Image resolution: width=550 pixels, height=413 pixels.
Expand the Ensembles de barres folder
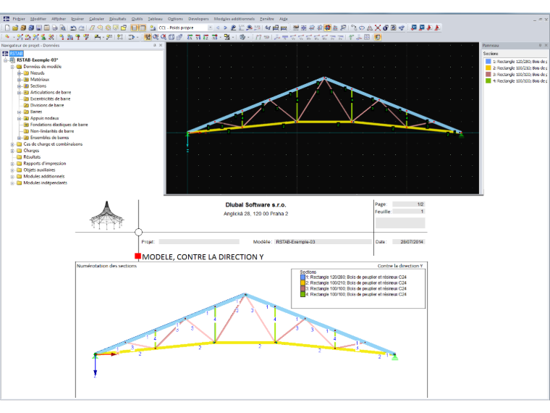click(19, 138)
